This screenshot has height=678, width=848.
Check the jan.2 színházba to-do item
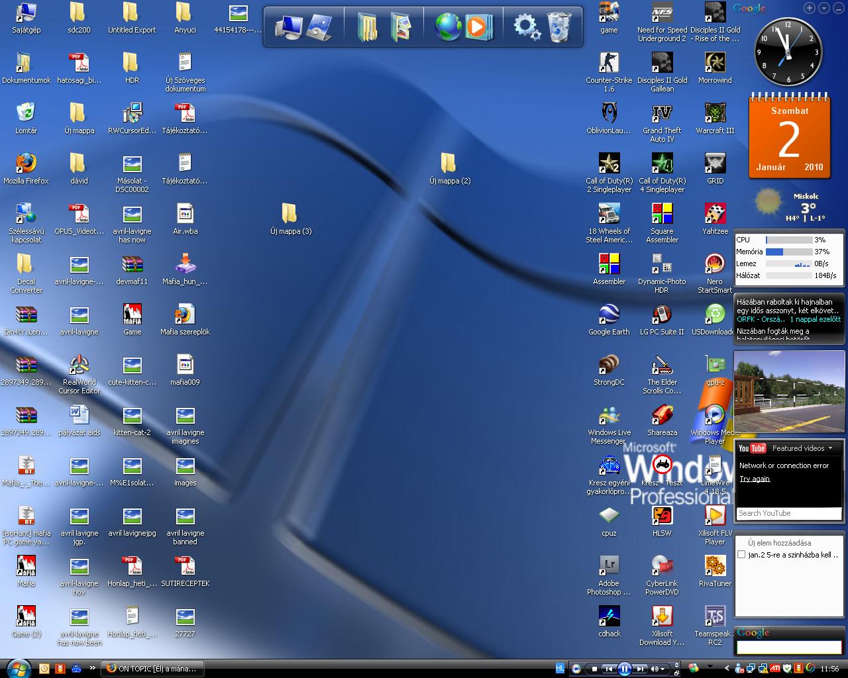741,555
